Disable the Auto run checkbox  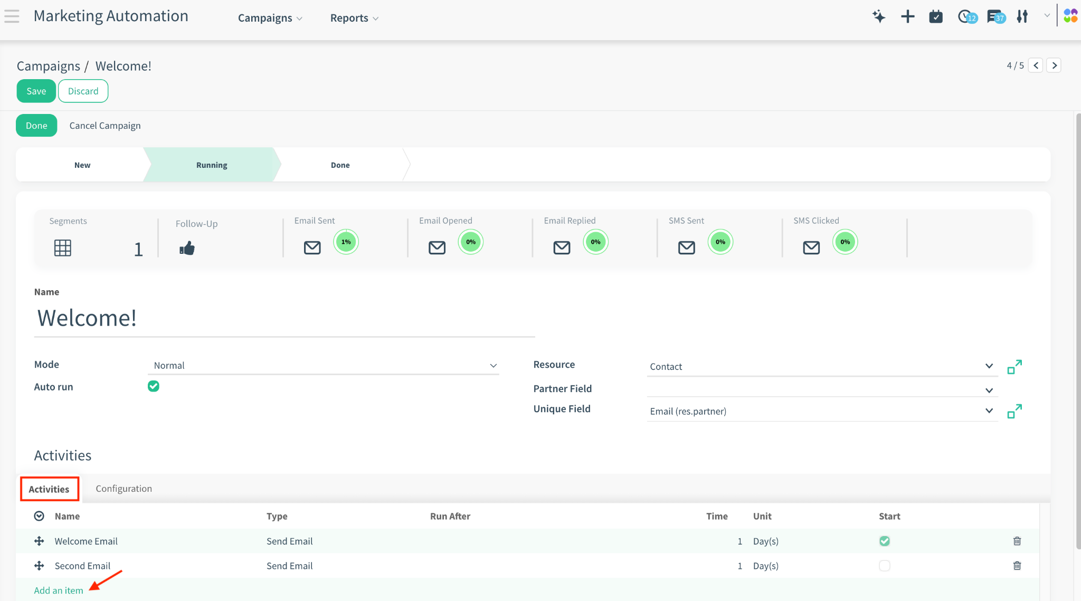[153, 386]
